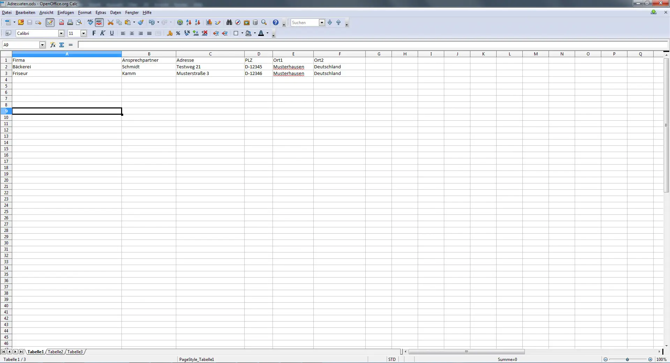Click the Sort Ascending icon
Image resolution: width=670 pixels, height=363 pixels.
click(189, 23)
